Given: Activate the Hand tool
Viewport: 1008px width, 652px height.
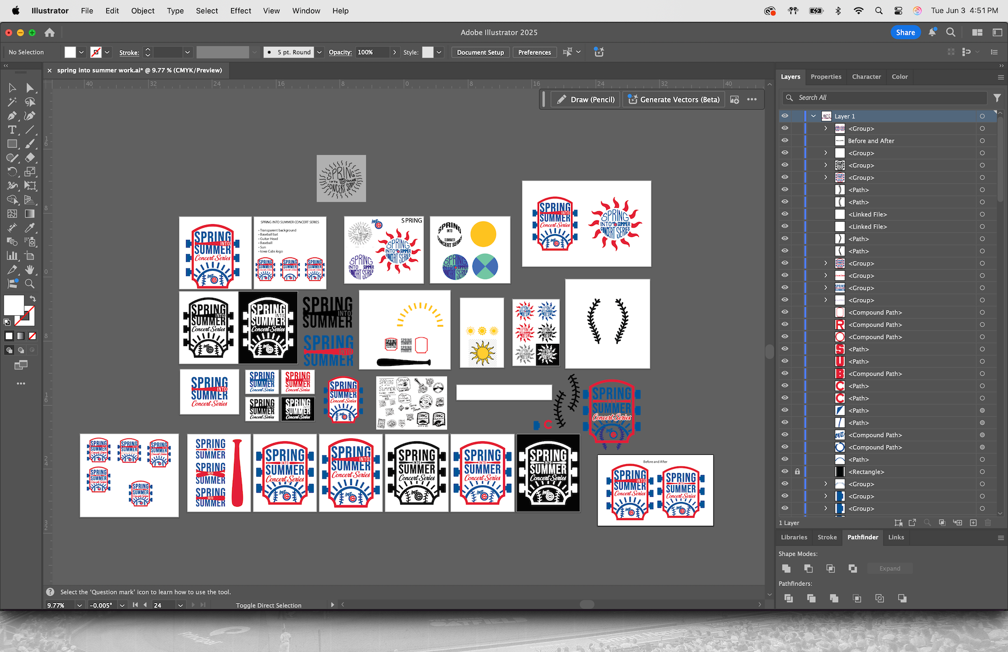Looking at the screenshot, I should tap(30, 270).
